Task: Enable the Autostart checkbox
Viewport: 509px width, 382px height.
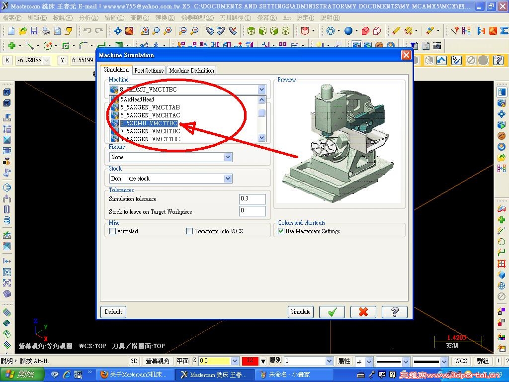Action: 113,231
